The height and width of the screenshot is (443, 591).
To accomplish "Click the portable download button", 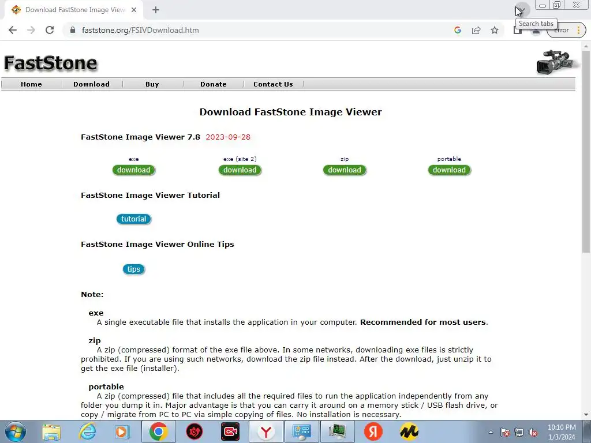I will tap(449, 170).
